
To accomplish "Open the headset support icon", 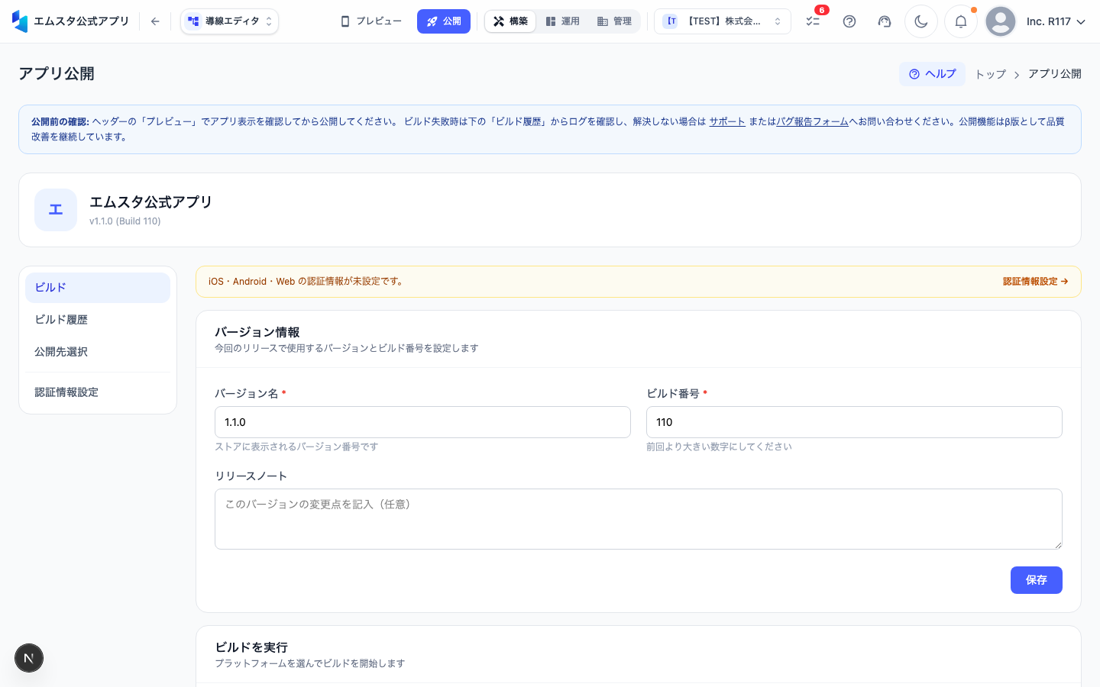I will pyautogui.click(x=885, y=21).
